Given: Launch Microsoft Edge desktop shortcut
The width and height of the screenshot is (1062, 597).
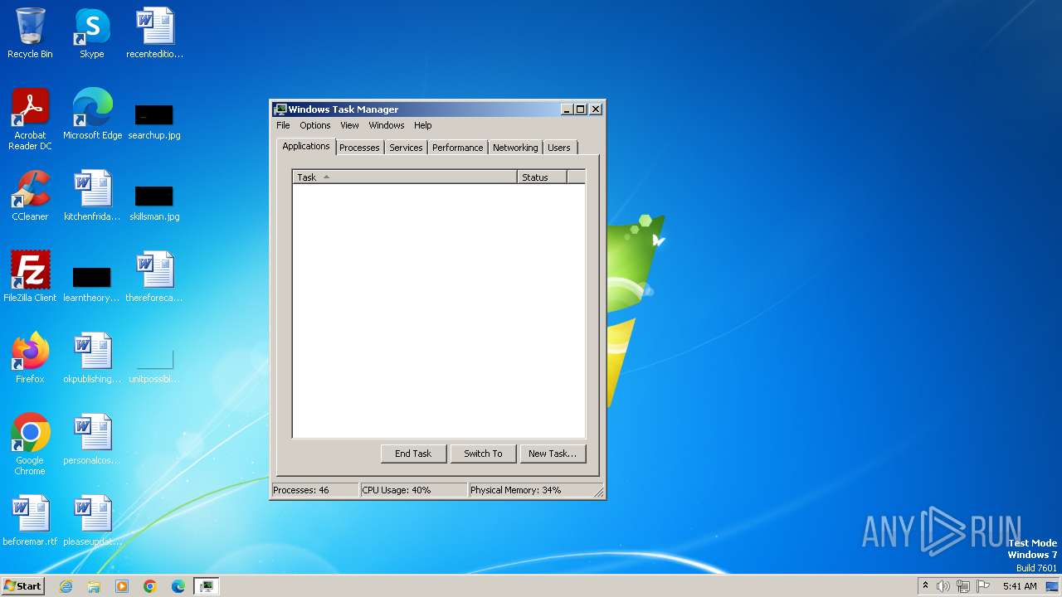Looking at the screenshot, I should (x=92, y=114).
